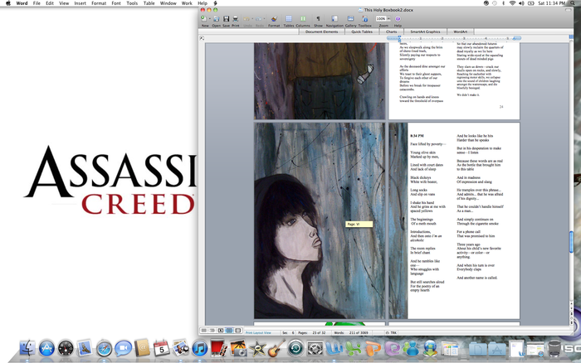Image resolution: width=581 pixels, height=363 pixels.
Task: Open the Table menu
Action: point(149,3)
